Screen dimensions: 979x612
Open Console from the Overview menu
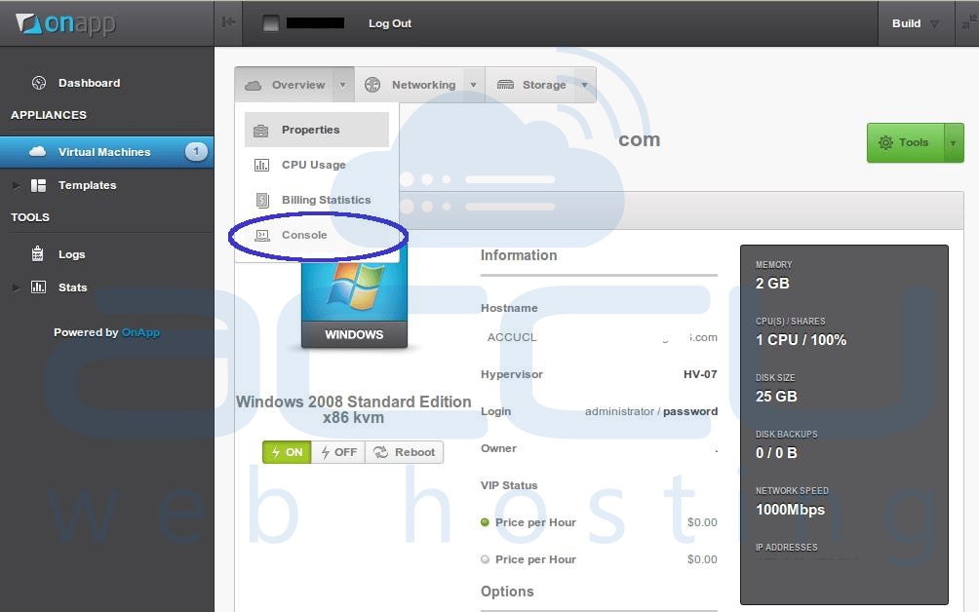point(317,235)
